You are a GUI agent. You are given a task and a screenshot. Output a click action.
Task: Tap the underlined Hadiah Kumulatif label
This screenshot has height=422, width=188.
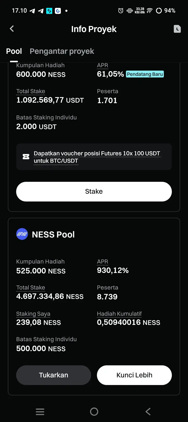coord(119,314)
